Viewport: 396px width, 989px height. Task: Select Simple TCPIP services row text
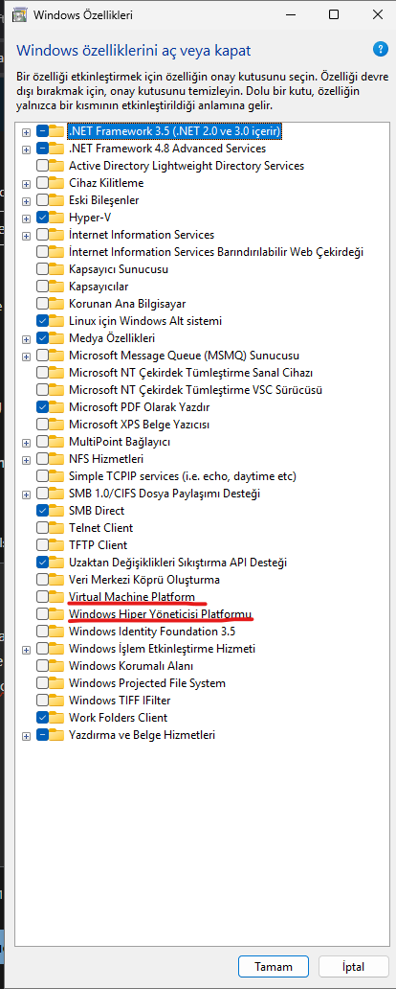tap(182, 475)
